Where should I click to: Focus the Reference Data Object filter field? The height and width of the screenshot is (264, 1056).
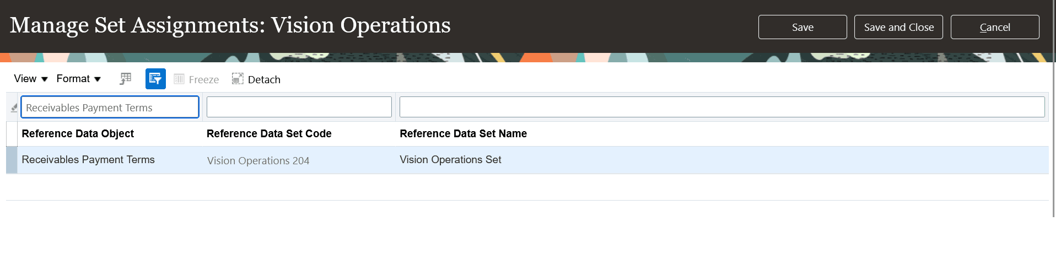pos(110,107)
